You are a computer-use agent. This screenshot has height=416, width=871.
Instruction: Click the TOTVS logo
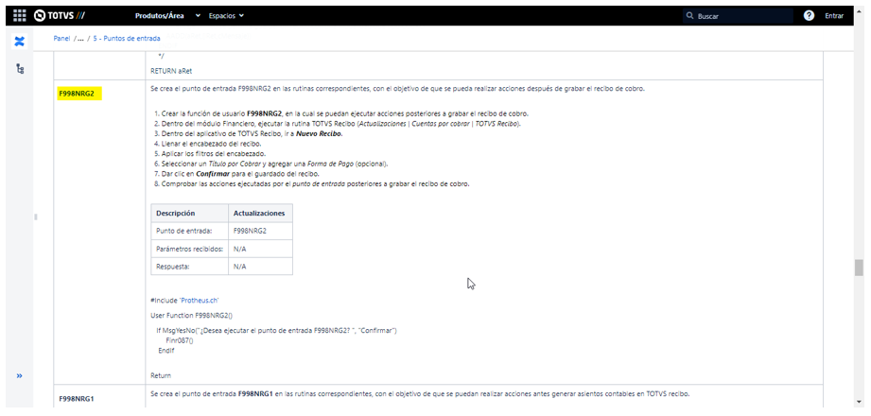(x=60, y=15)
